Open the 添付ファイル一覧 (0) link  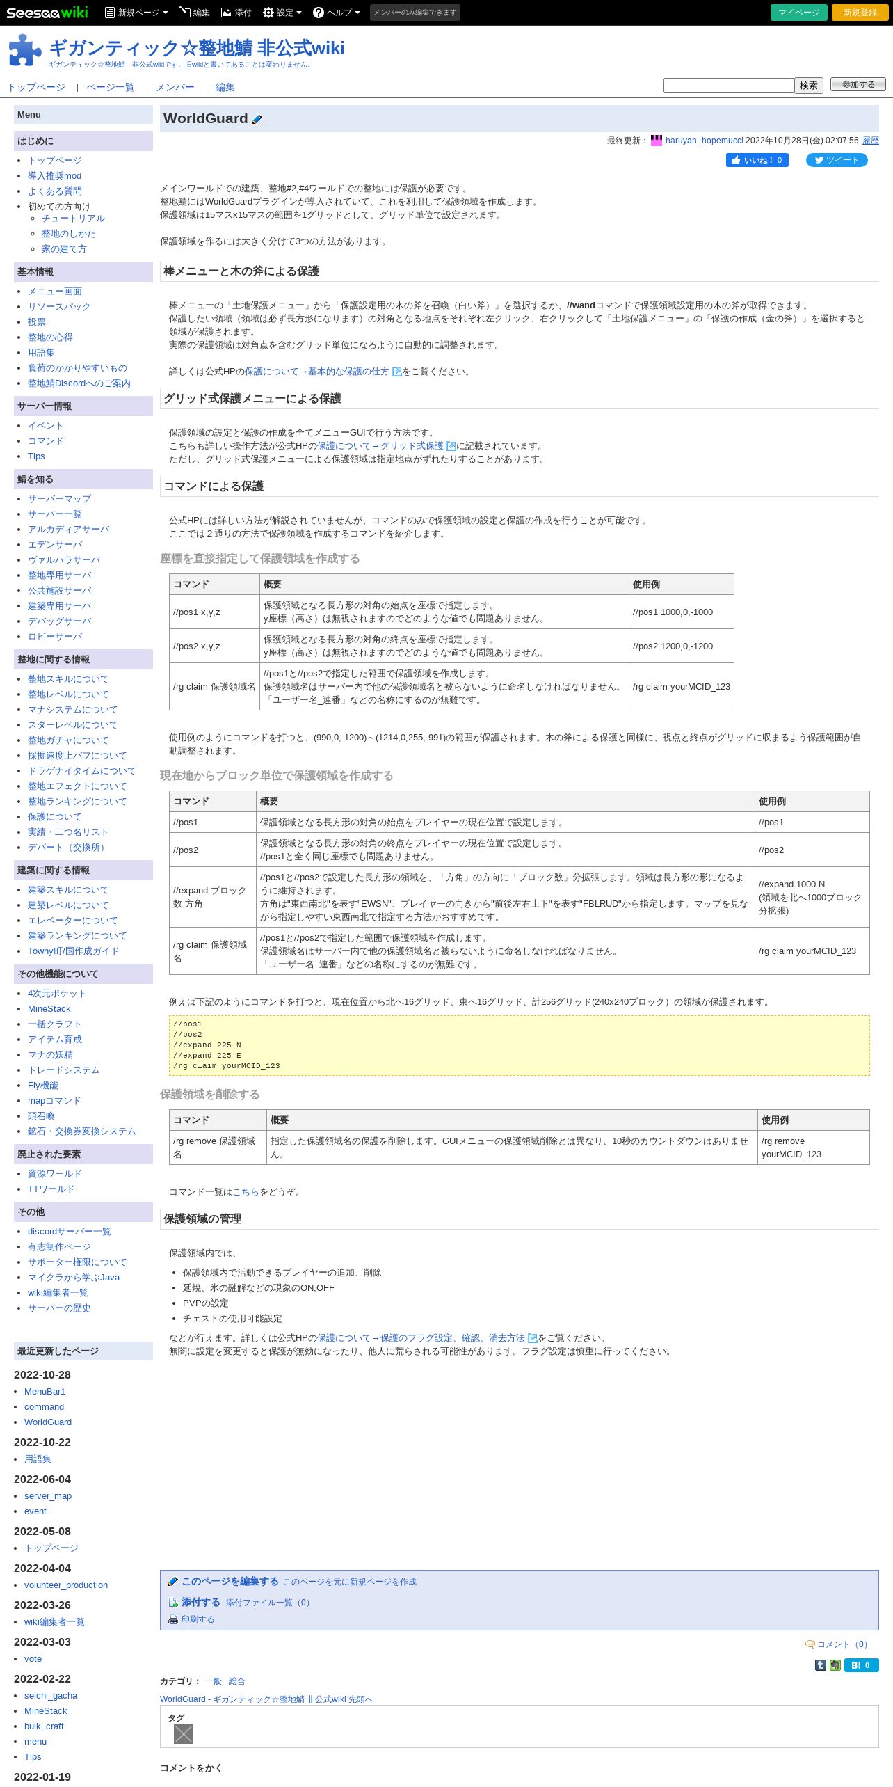coord(269,1603)
